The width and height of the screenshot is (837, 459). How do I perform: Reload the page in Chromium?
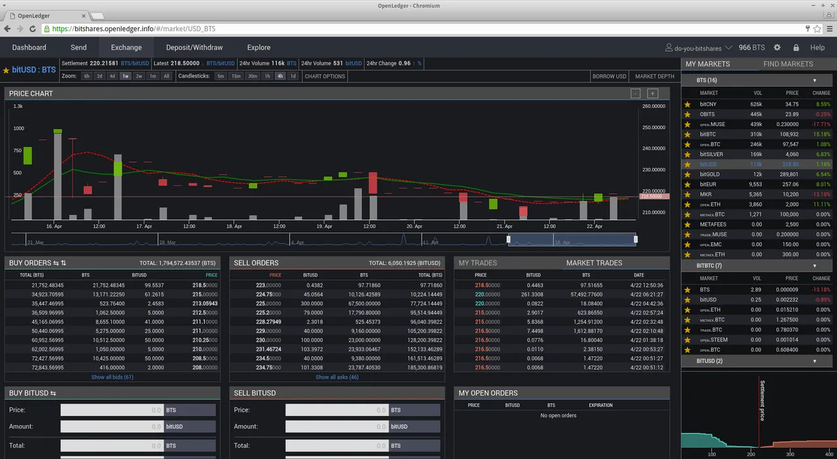pos(33,29)
